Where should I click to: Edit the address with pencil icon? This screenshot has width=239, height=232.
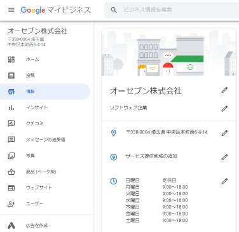click(224, 133)
